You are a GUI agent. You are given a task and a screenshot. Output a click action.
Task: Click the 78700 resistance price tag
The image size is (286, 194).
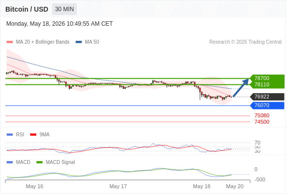268,78
